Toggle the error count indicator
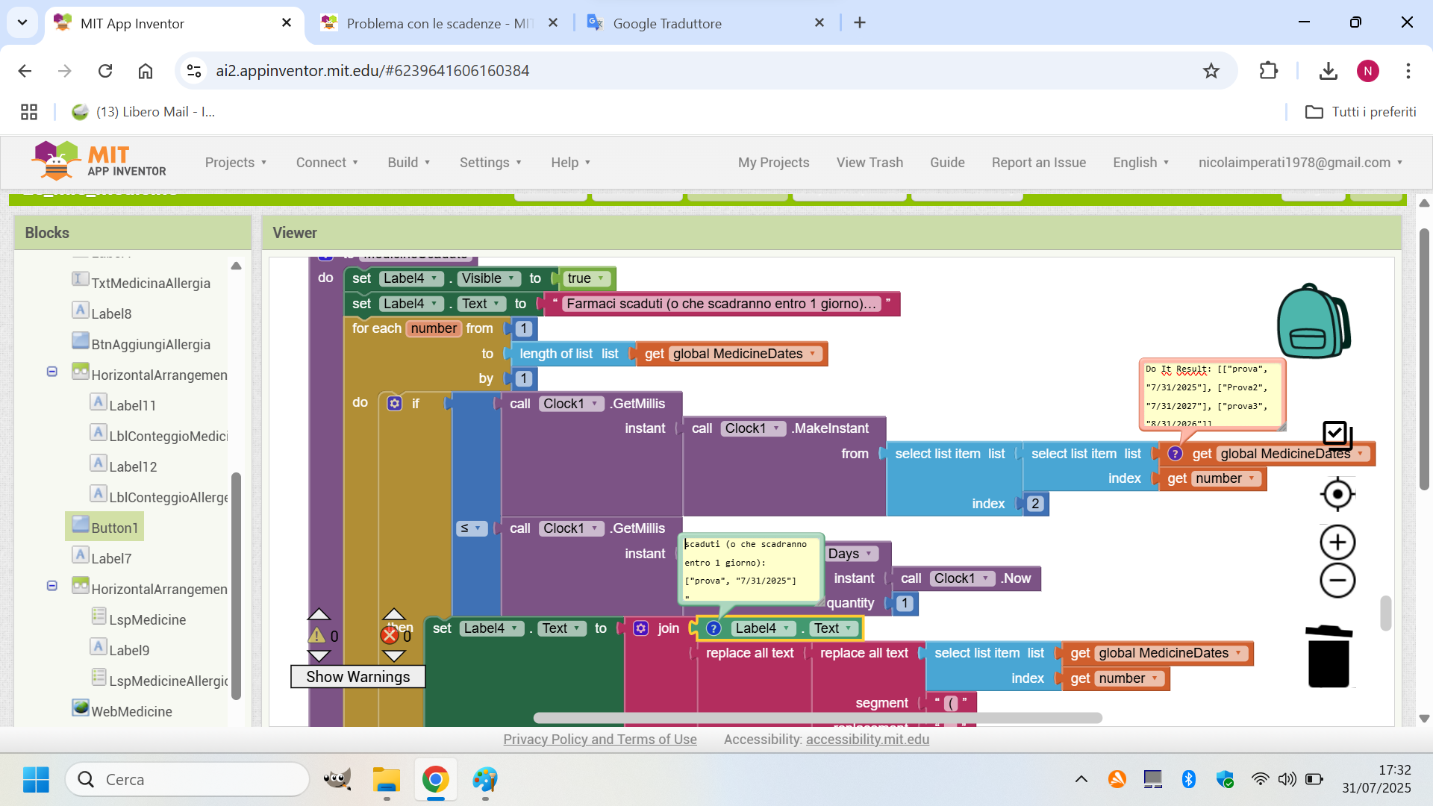The height and width of the screenshot is (806, 1433). (x=390, y=636)
